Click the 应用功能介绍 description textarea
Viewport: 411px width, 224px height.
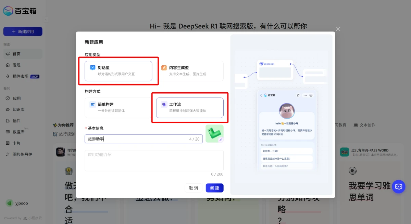[x=154, y=160]
